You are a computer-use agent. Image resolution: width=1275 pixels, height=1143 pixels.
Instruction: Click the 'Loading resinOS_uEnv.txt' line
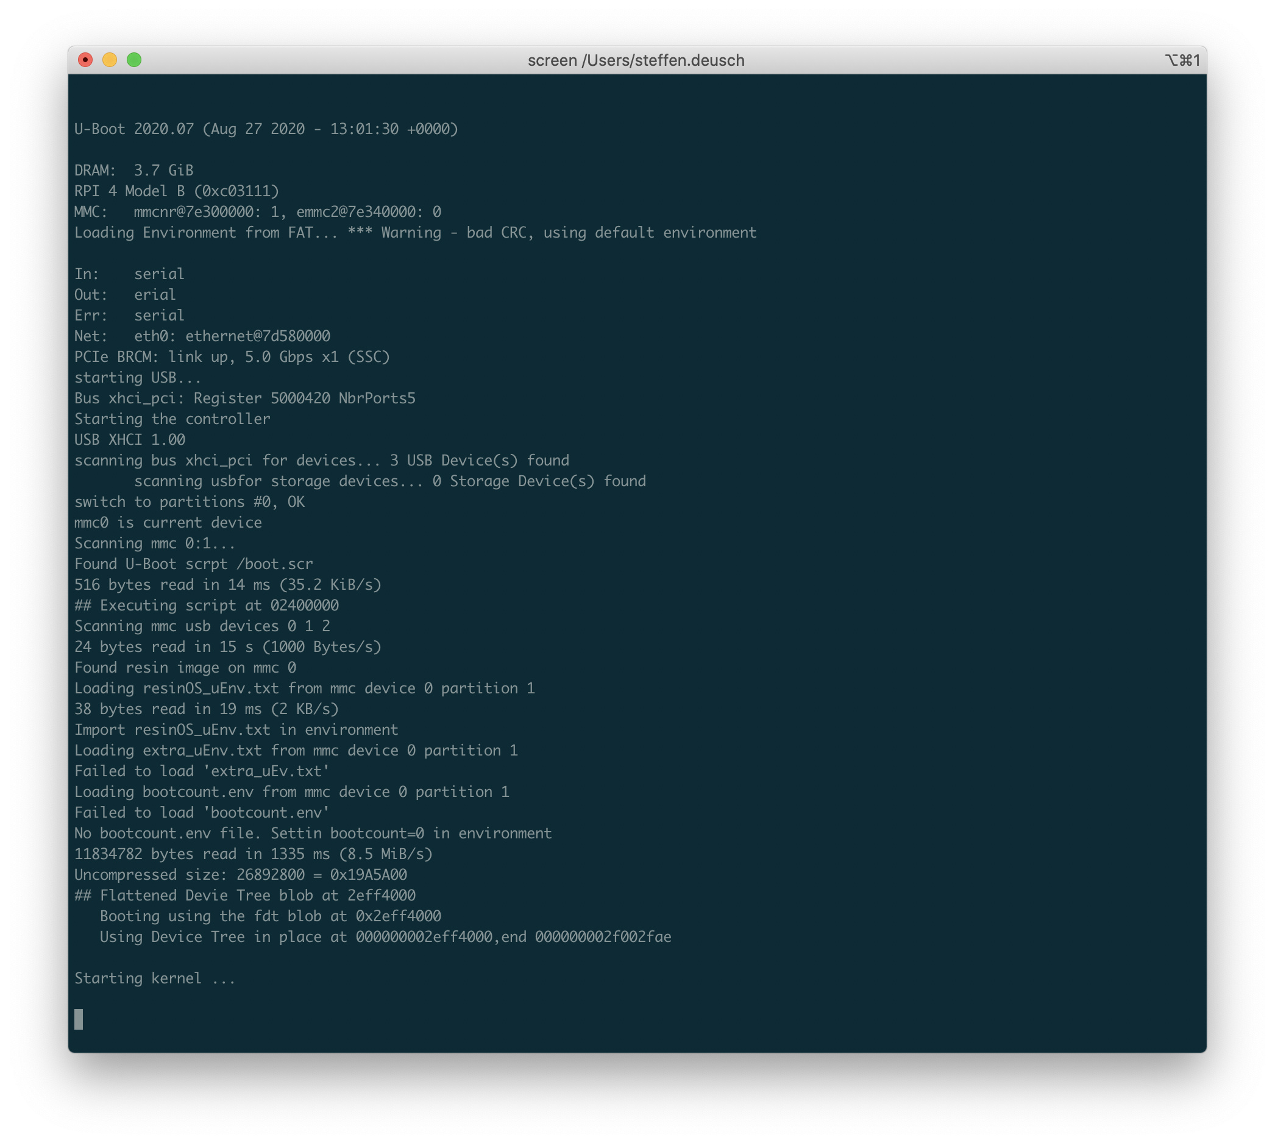[x=305, y=688]
